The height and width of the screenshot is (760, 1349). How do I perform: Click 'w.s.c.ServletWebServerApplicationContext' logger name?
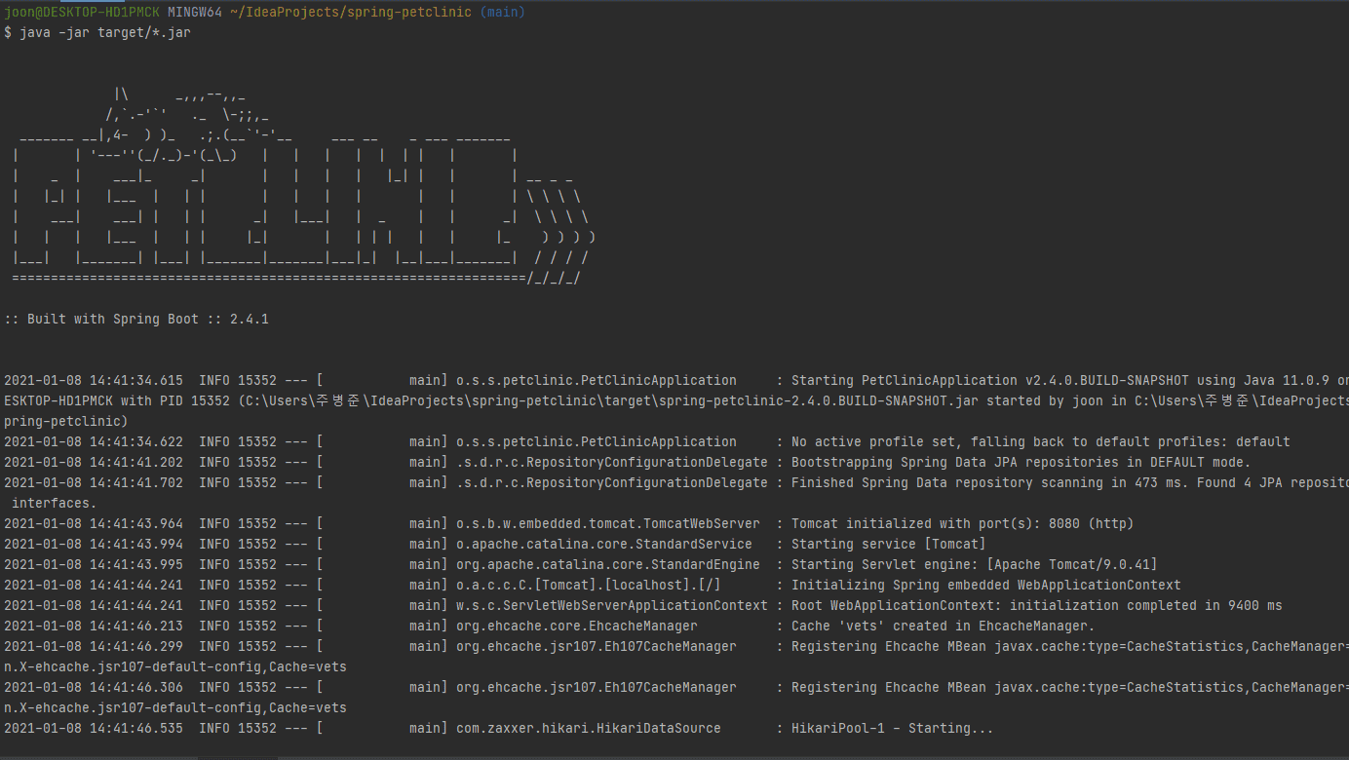[612, 606]
